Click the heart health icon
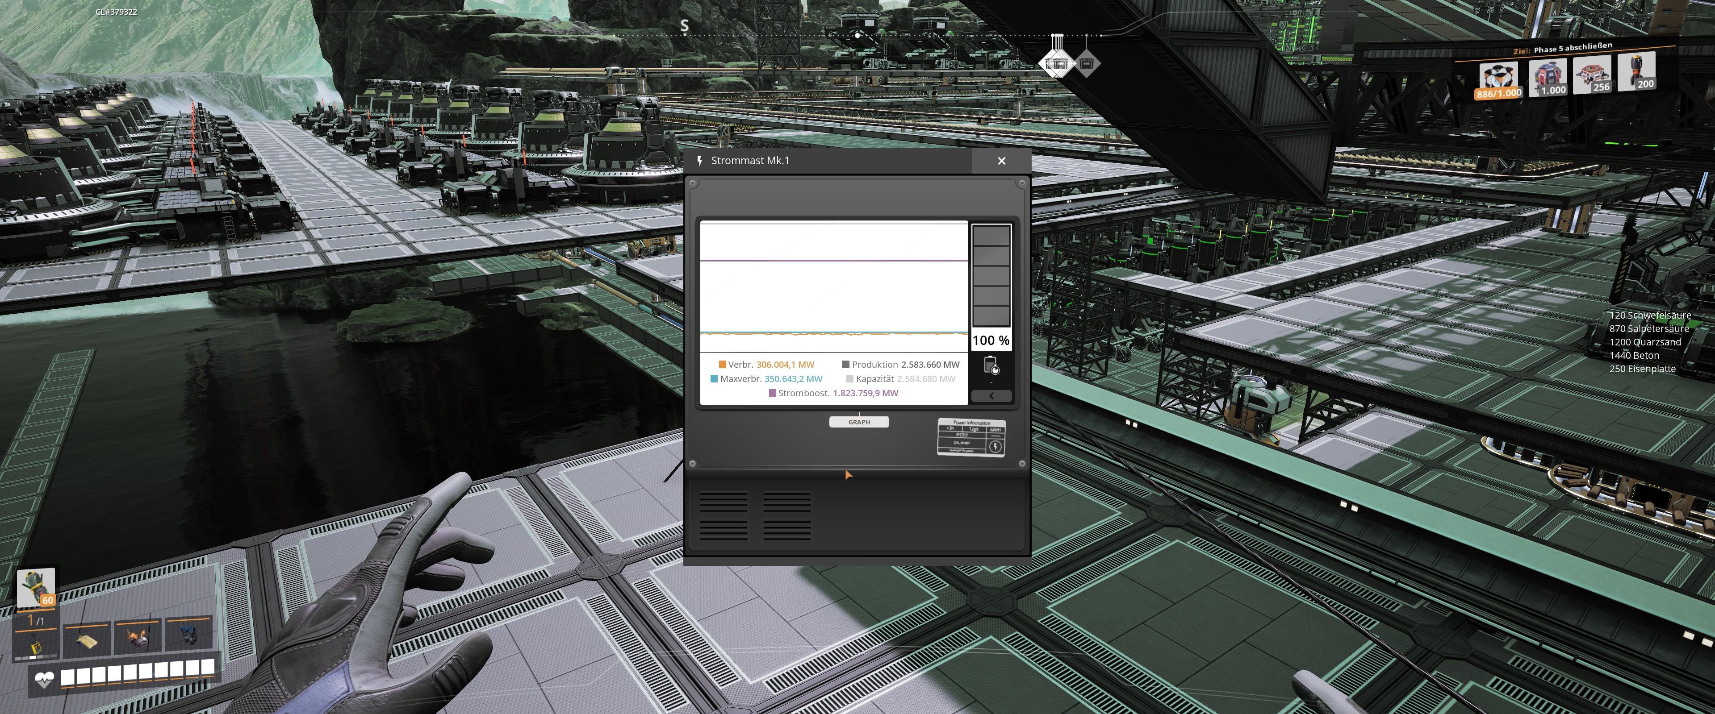Image resolution: width=1715 pixels, height=714 pixels. (x=44, y=679)
